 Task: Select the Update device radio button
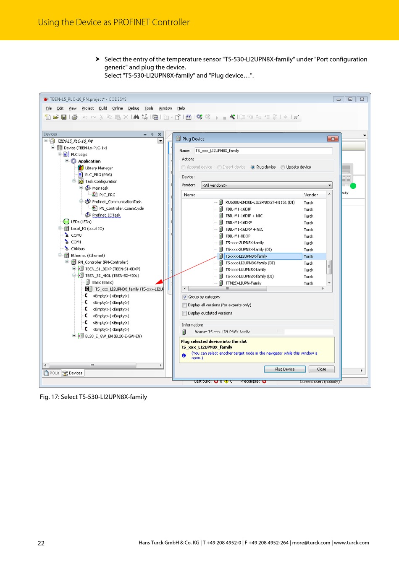pos(283,167)
